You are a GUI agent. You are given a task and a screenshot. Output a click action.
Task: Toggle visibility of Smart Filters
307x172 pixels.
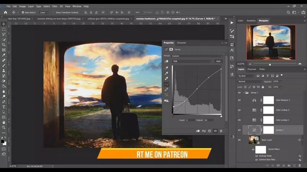[253, 150]
